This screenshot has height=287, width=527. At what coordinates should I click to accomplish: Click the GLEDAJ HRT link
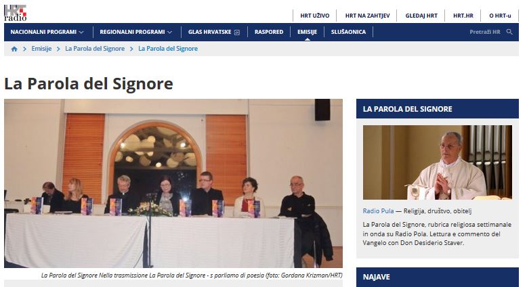click(x=421, y=16)
